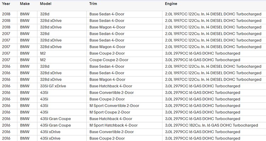
Task: Click "Base Coupe 2-Door" in the 435i xDrive row
Action: [x=107, y=138]
